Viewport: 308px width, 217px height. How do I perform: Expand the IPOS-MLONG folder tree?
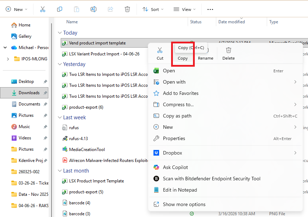click(8, 59)
